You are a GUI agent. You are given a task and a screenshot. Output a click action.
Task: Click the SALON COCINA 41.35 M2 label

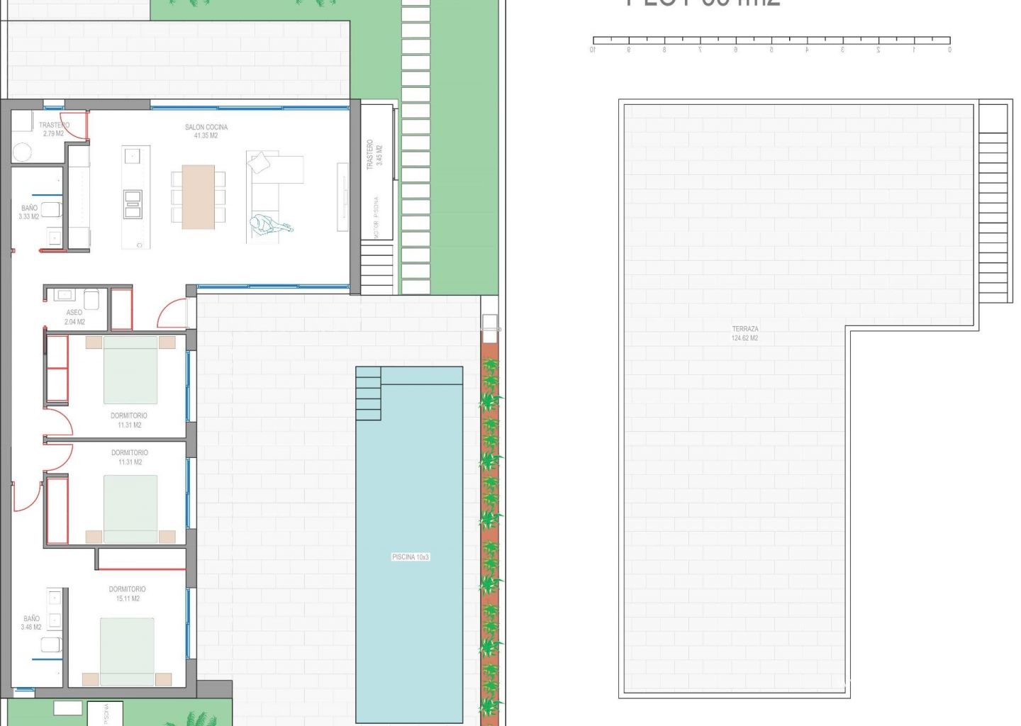point(206,131)
